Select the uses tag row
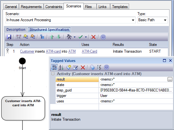This screenshot has height=130, width=174. pyautogui.click(x=114, y=101)
